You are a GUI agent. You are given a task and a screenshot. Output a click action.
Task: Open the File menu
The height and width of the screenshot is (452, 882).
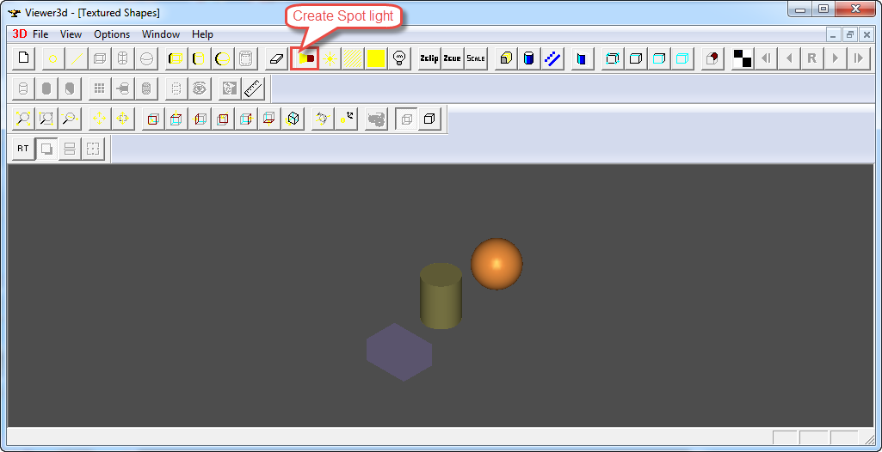[x=40, y=34]
